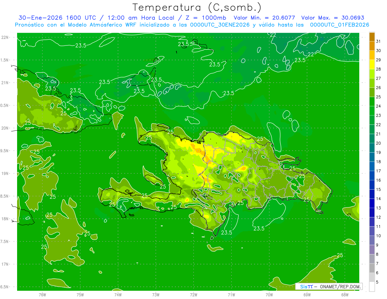
Task: Click the legend value 29
Action: click(x=379, y=60)
